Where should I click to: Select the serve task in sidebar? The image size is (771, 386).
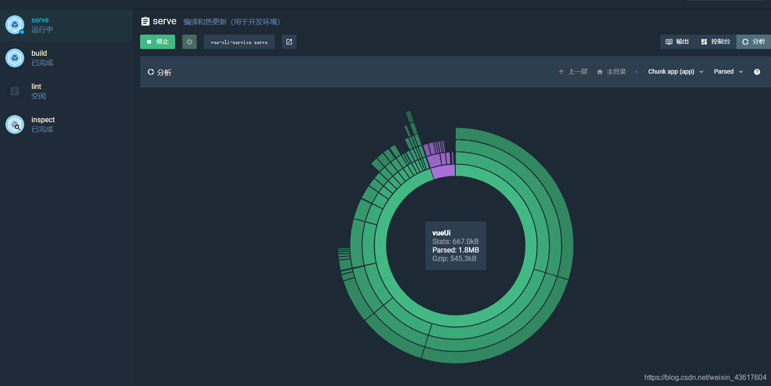coord(66,25)
